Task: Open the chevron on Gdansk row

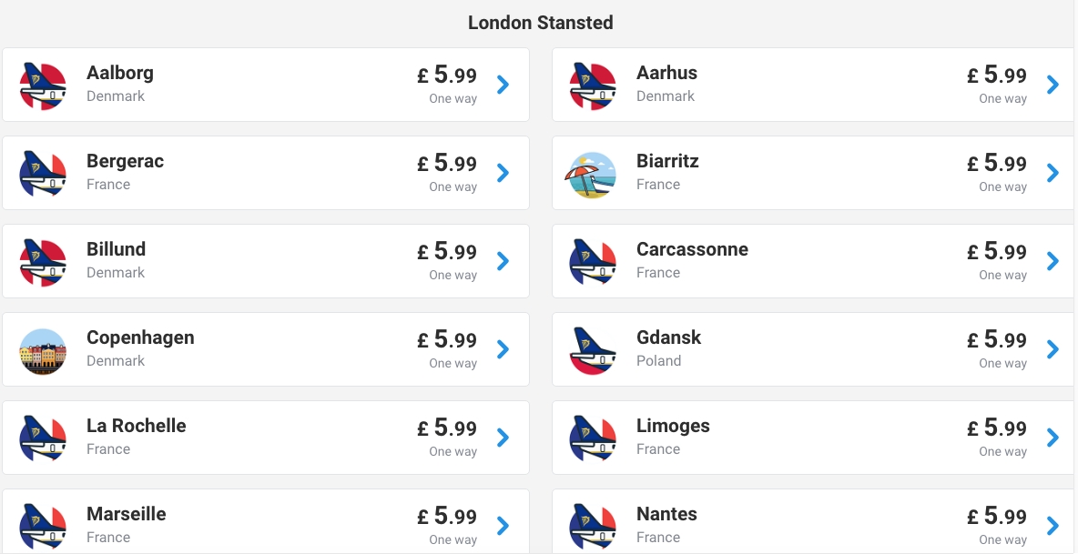Action: coord(1053,349)
